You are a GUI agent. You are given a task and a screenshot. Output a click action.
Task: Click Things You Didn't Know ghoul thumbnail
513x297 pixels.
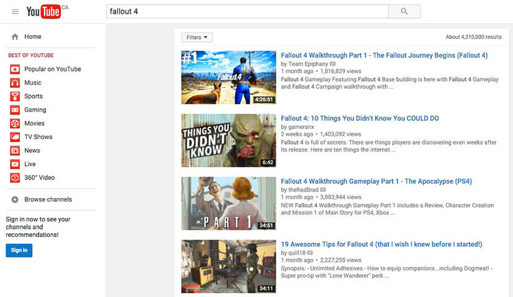pos(229,140)
